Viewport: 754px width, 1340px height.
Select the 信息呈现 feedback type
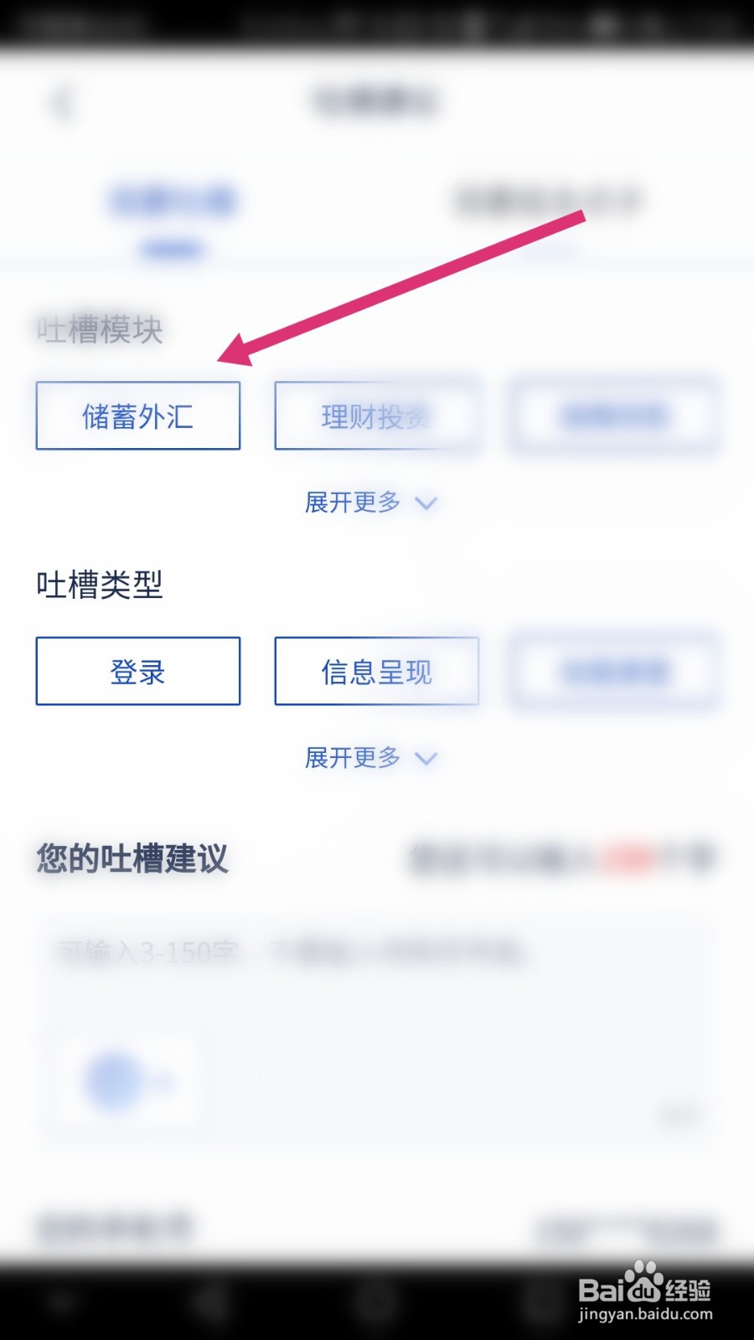(377, 671)
